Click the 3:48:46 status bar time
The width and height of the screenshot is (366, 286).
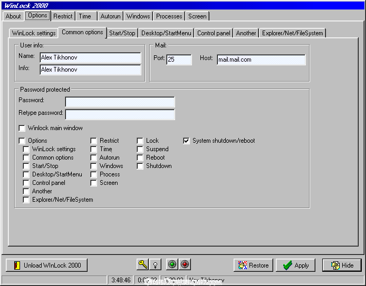(x=121, y=280)
